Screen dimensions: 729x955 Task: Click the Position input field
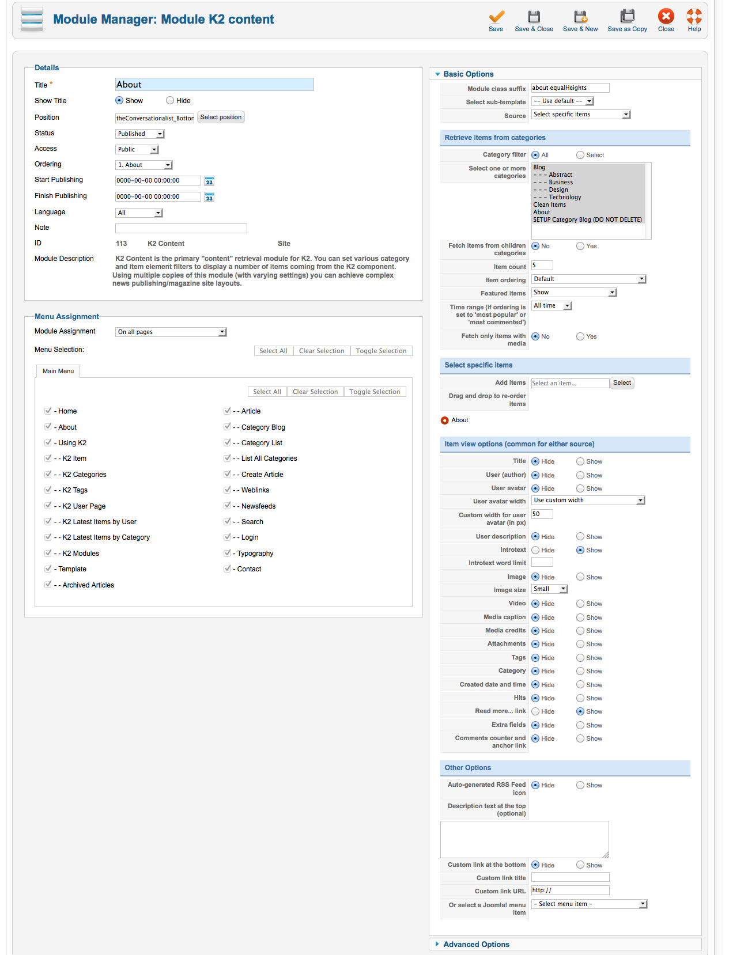pos(155,118)
